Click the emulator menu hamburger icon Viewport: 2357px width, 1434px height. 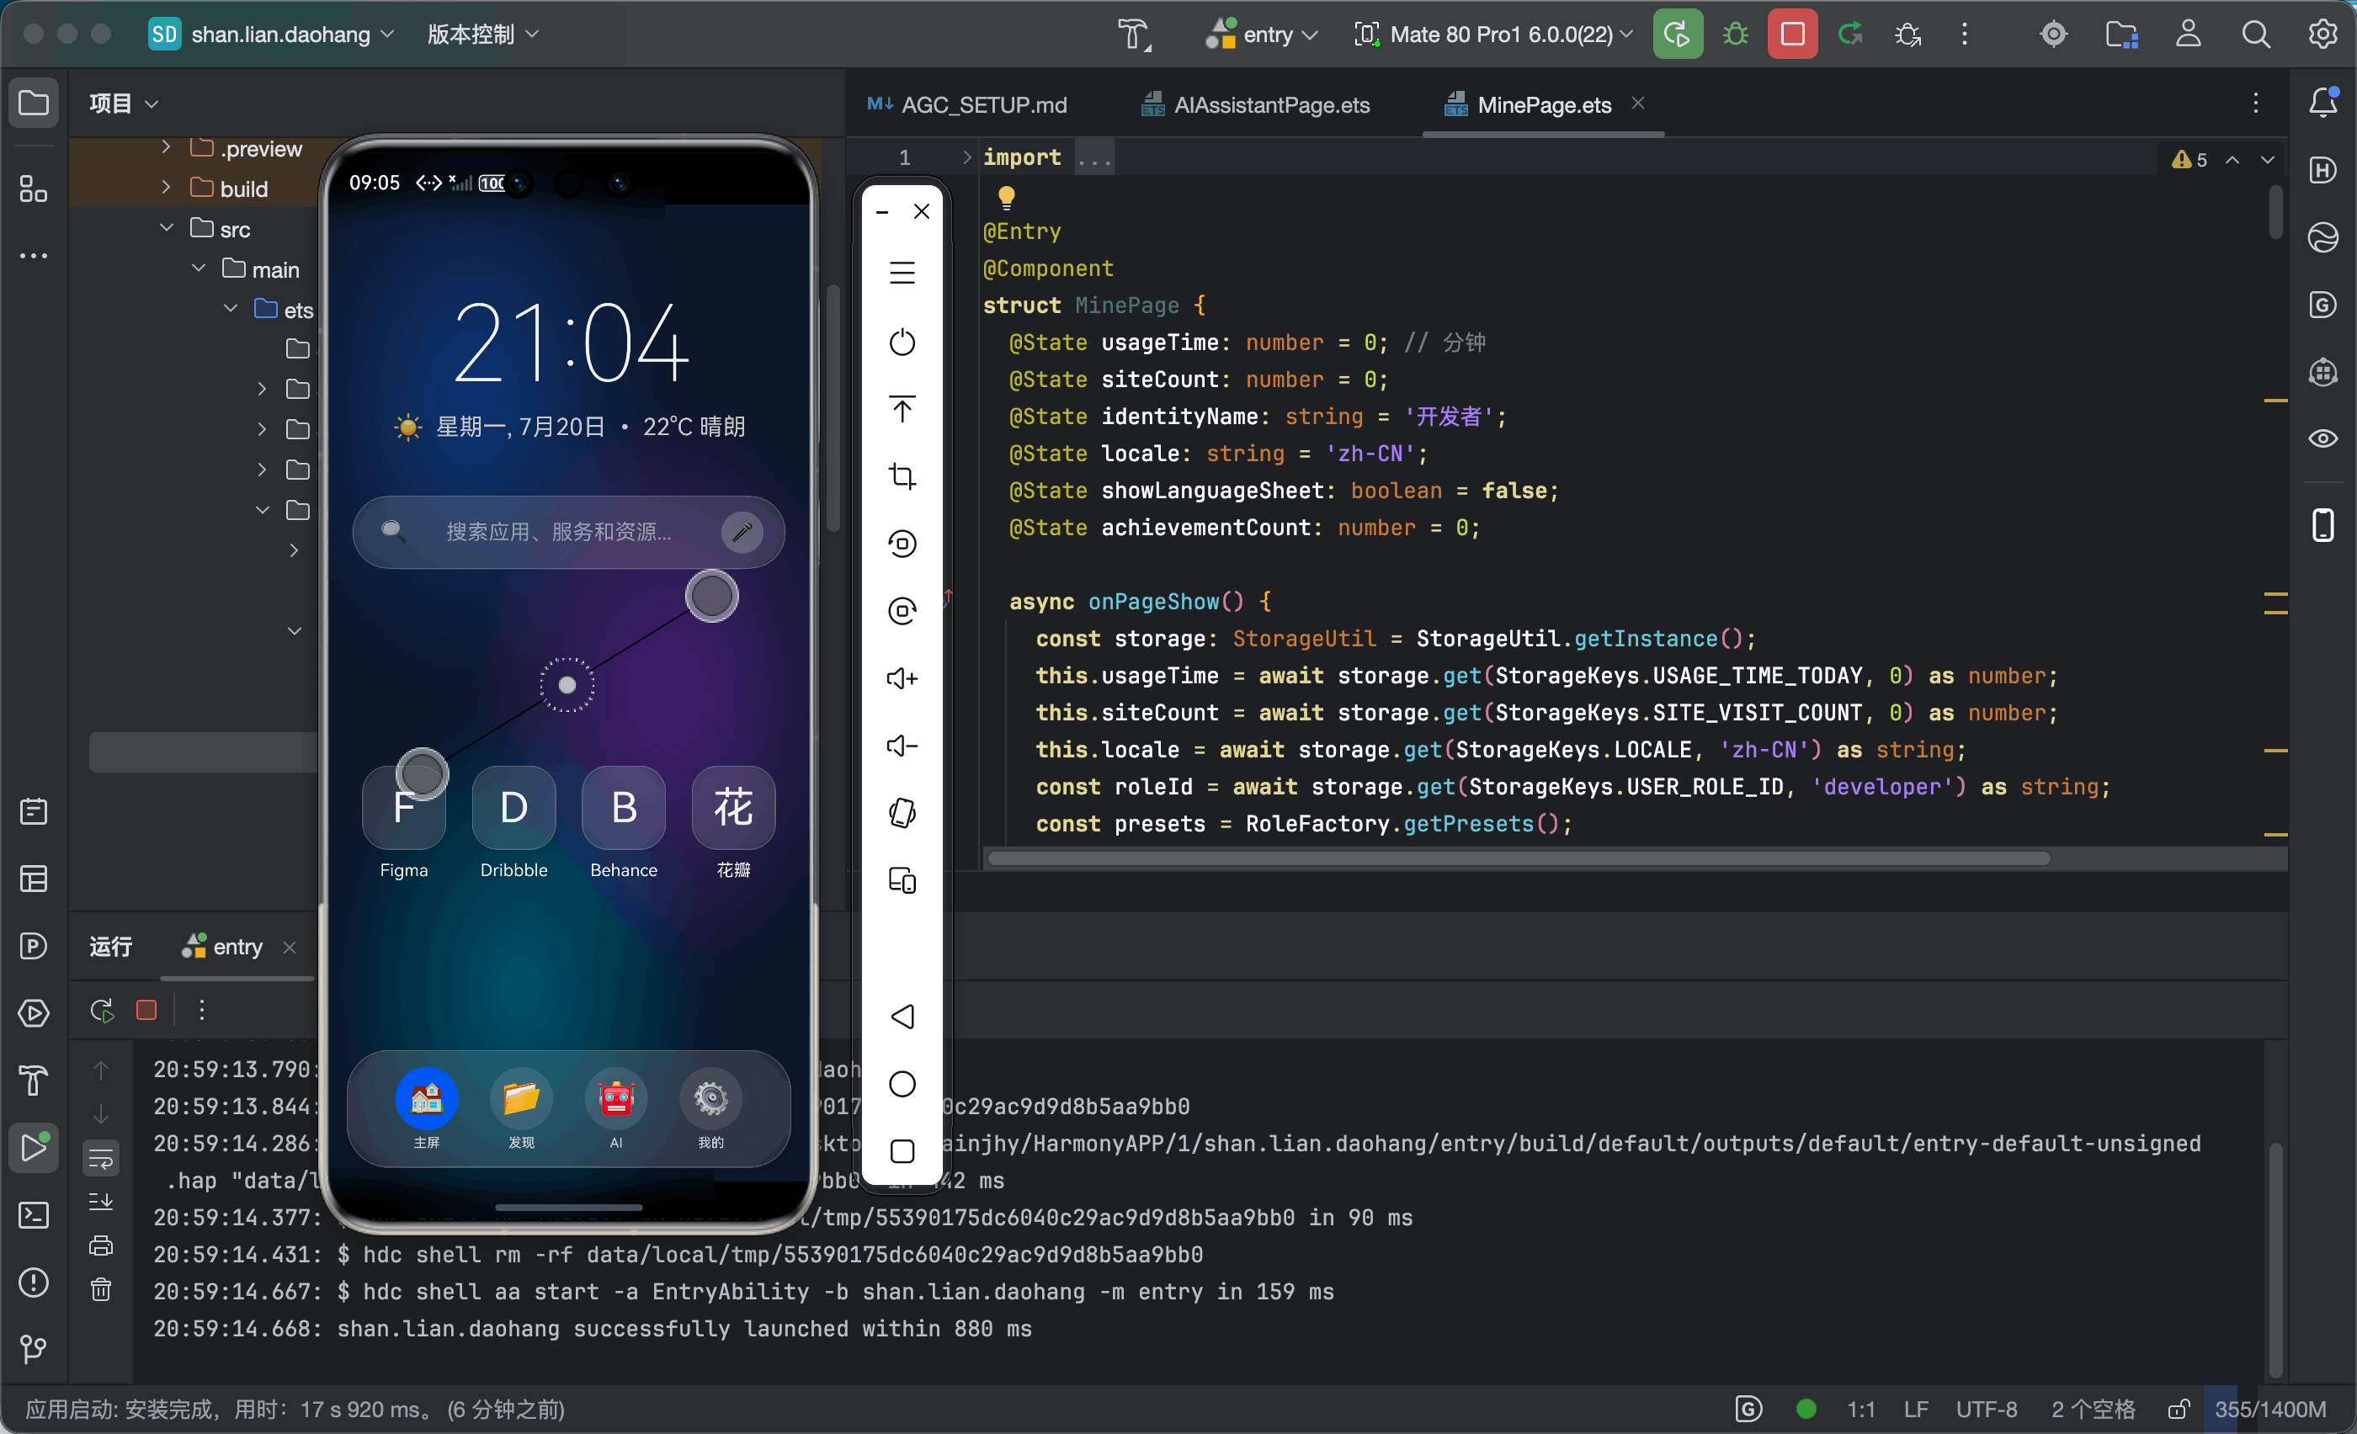(902, 274)
